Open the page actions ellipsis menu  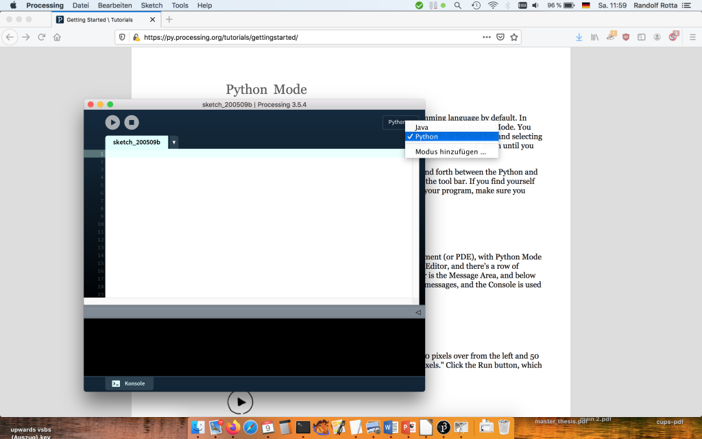pyautogui.click(x=486, y=37)
